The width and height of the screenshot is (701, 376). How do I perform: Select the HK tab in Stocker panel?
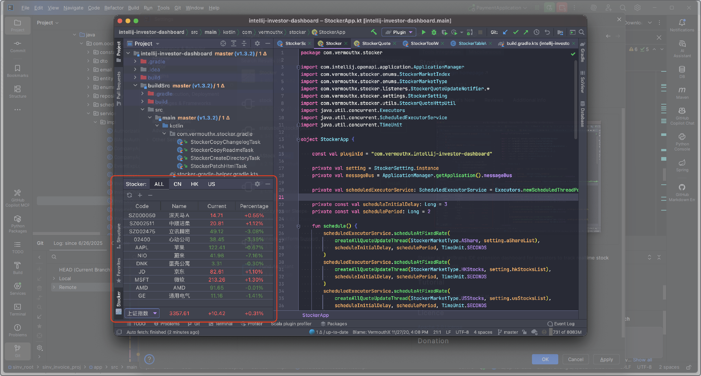pos(195,184)
